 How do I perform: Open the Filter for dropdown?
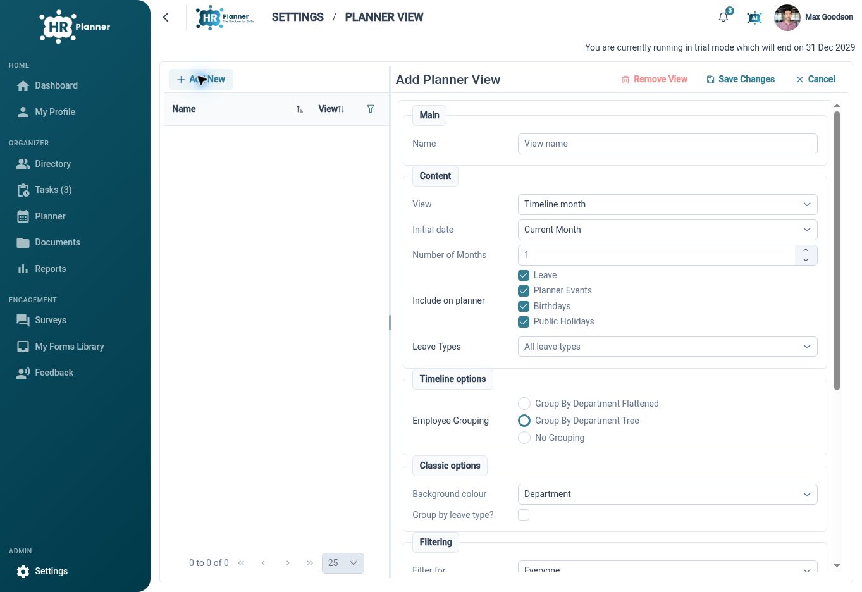[667, 567]
